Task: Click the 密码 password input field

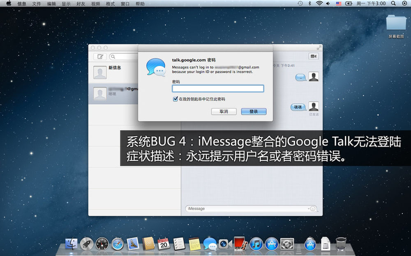Action: pyautogui.click(x=218, y=89)
